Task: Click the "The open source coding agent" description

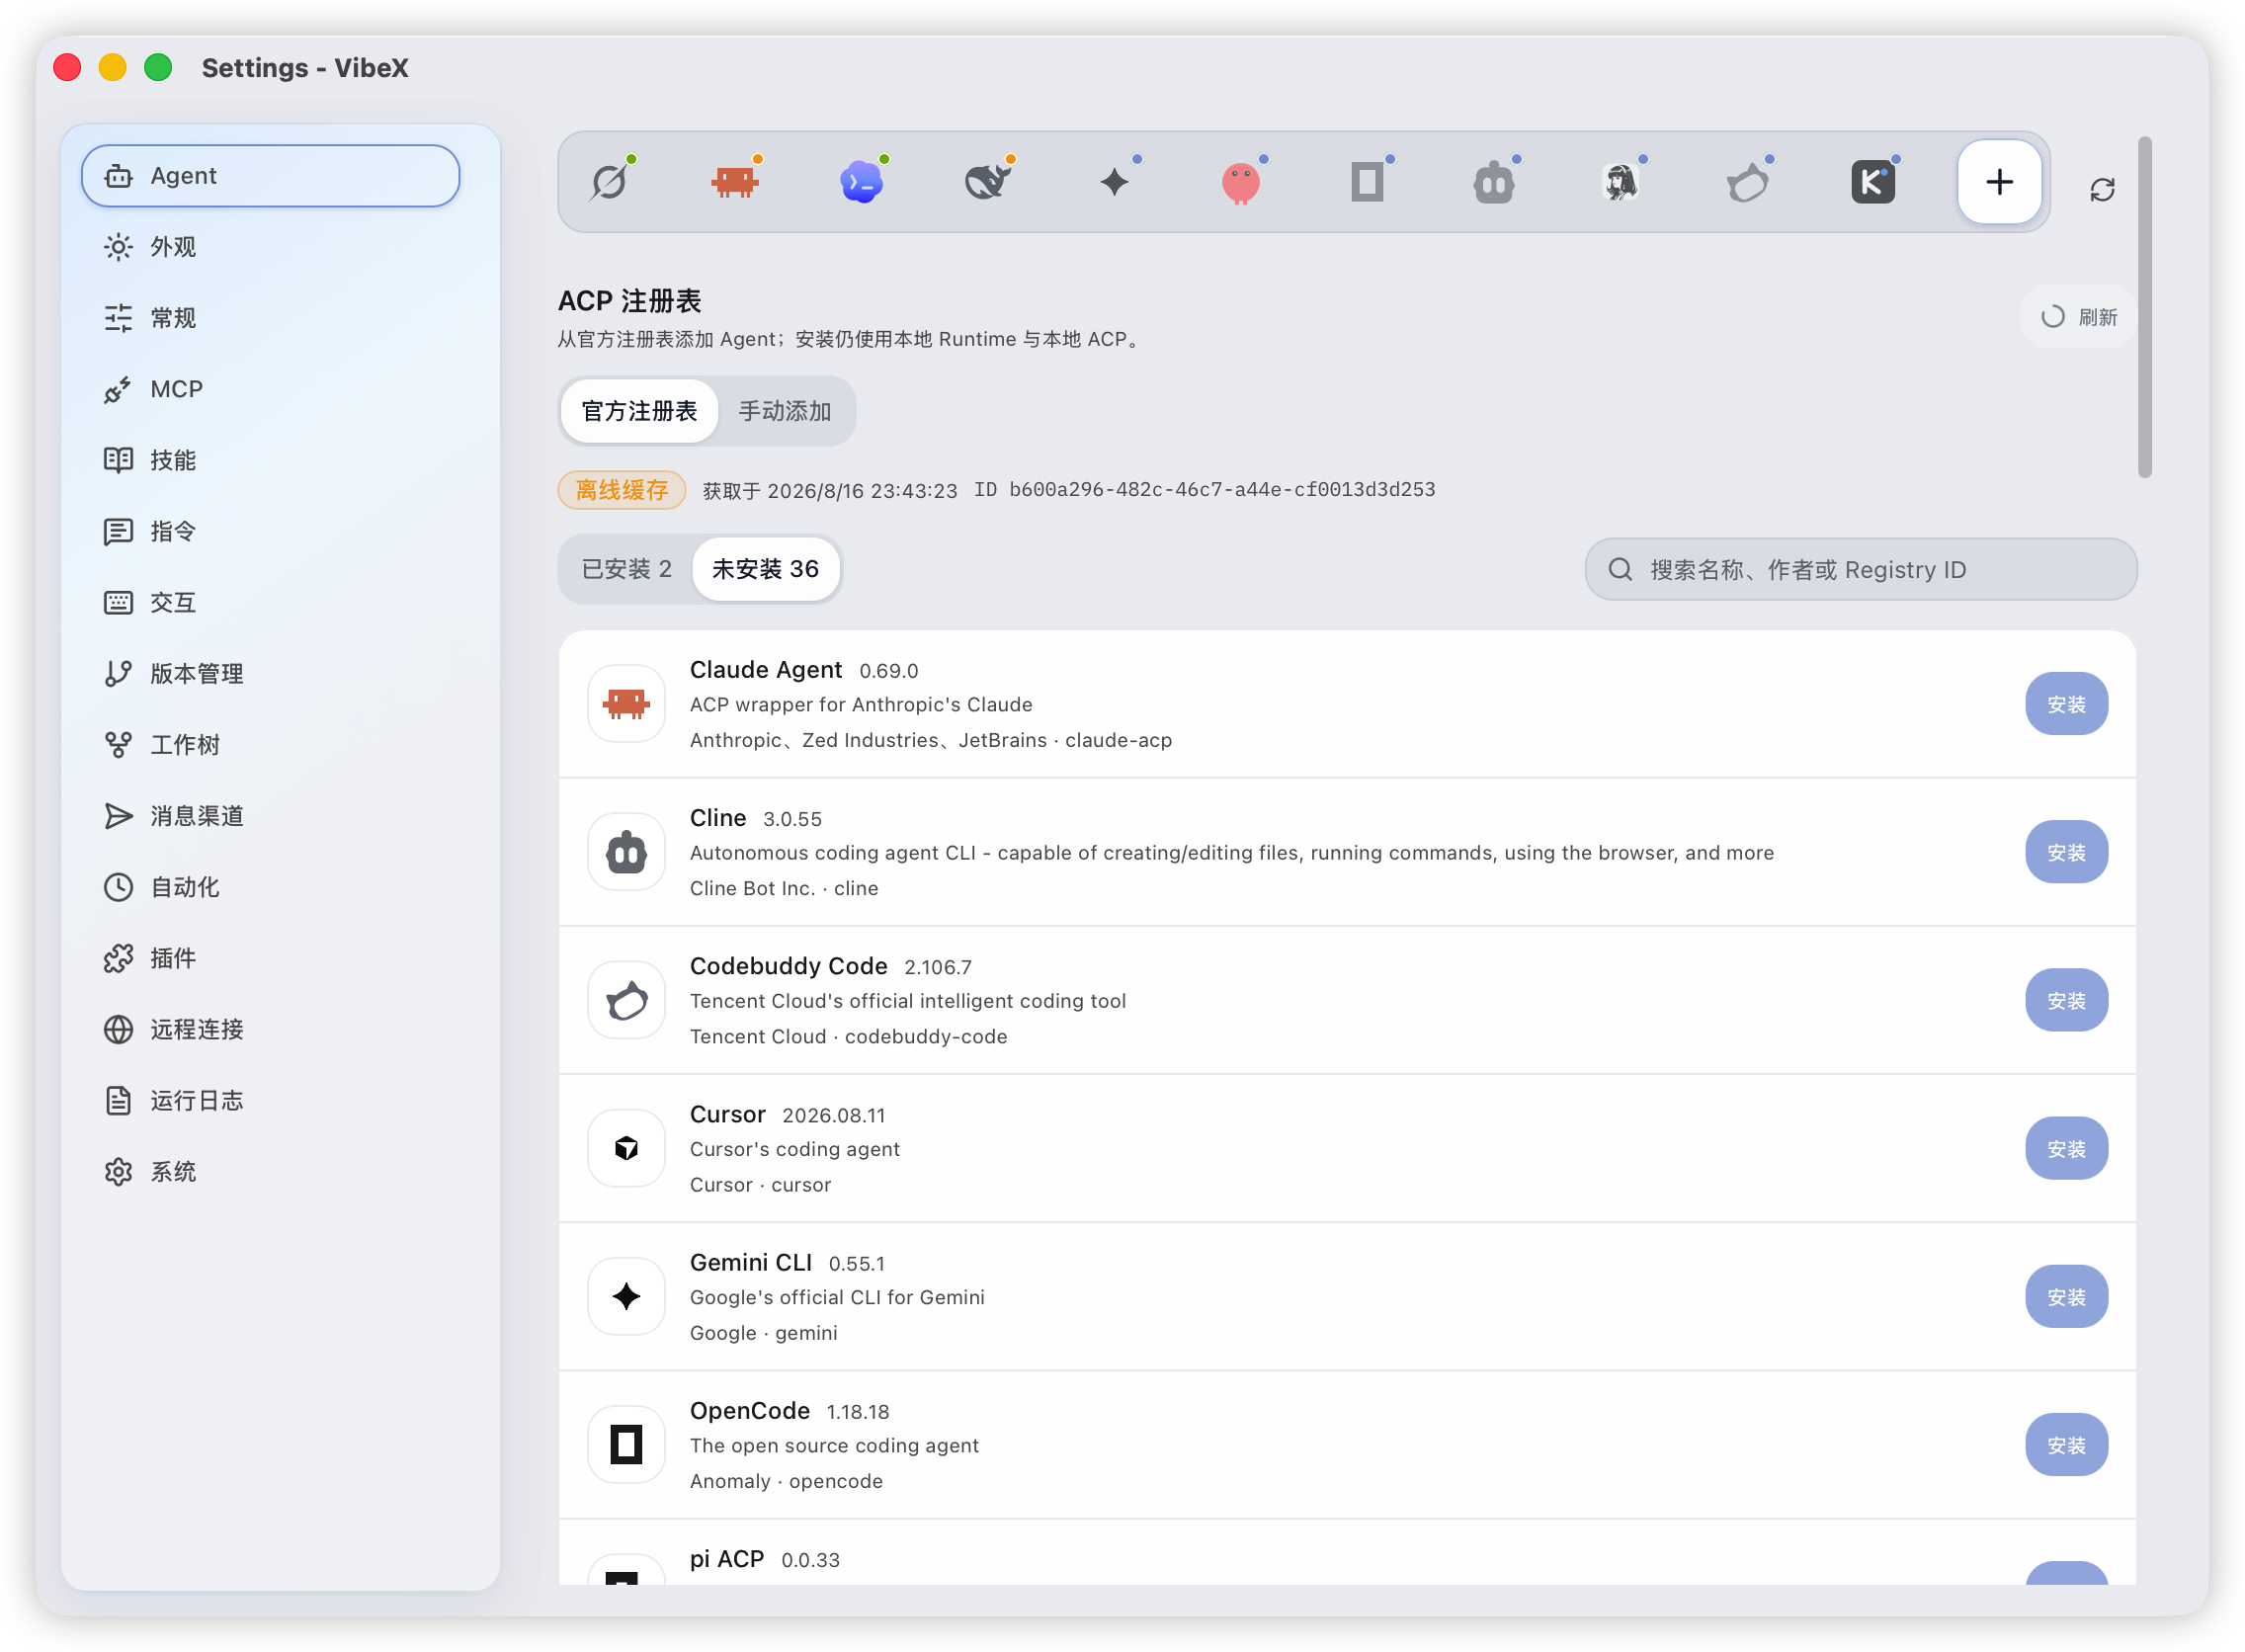Action: click(x=834, y=1445)
